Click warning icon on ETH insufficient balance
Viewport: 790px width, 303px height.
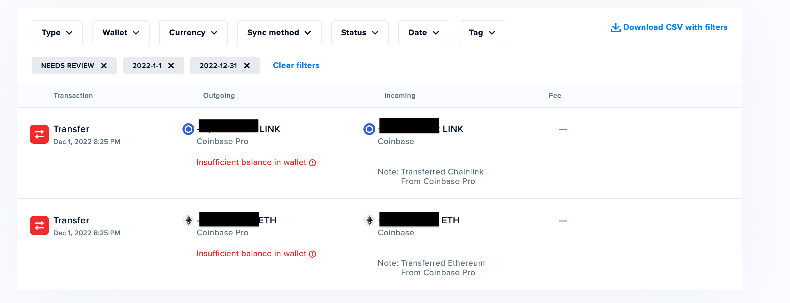tap(312, 254)
